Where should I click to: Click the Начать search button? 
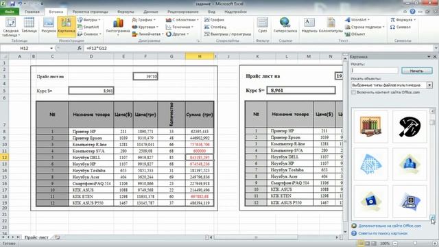(416, 71)
